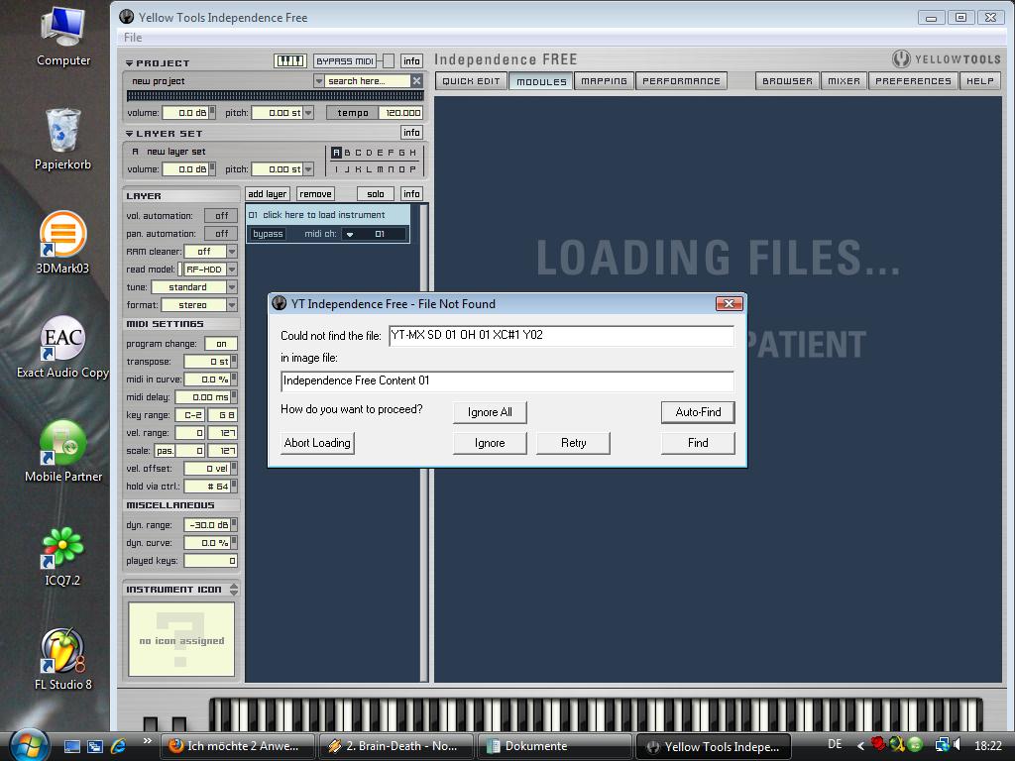Open the project name dropdown arrow

[318, 81]
